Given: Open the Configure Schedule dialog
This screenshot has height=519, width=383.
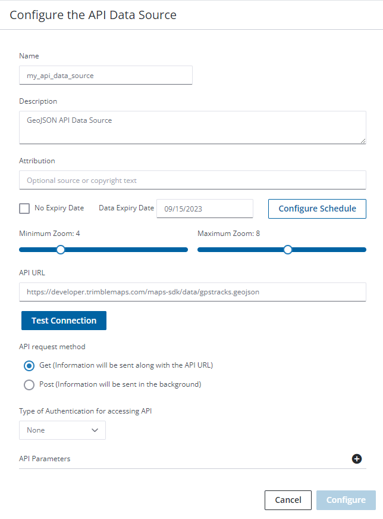Looking at the screenshot, I should (x=317, y=209).
